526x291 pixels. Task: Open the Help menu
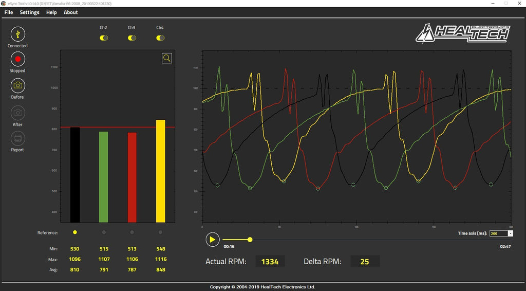pos(51,12)
